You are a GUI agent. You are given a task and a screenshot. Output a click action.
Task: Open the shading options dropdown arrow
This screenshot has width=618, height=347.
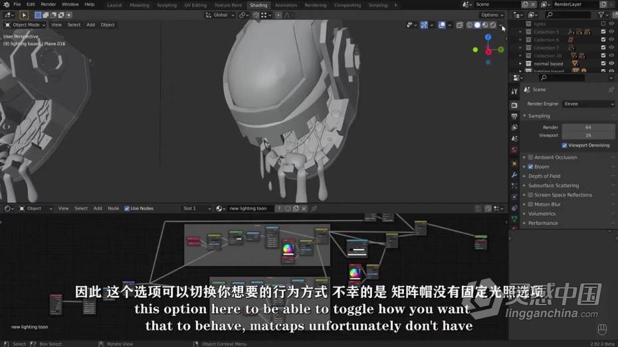tap(501, 25)
